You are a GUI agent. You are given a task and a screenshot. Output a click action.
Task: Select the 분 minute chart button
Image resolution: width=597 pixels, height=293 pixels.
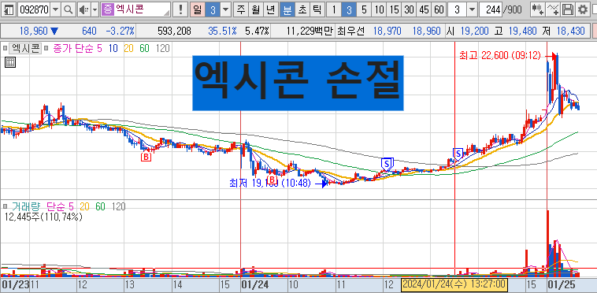pos(287,9)
